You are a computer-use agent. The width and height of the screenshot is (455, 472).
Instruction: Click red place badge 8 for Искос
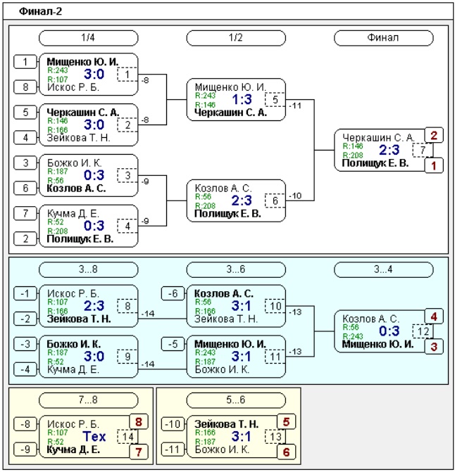click(x=139, y=422)
